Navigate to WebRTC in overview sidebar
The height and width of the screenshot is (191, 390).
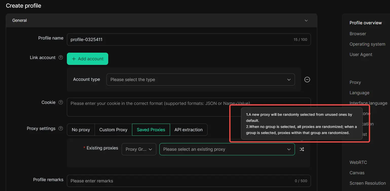358,162
